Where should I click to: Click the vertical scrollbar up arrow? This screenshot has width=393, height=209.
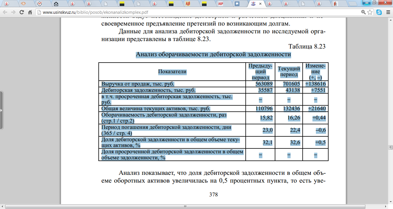[x=391, y=20]
